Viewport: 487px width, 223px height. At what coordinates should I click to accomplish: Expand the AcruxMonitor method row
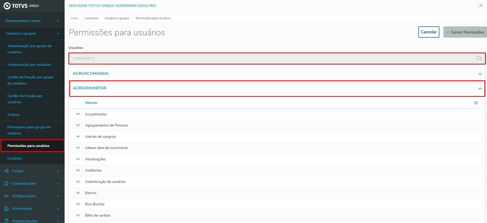78,114
